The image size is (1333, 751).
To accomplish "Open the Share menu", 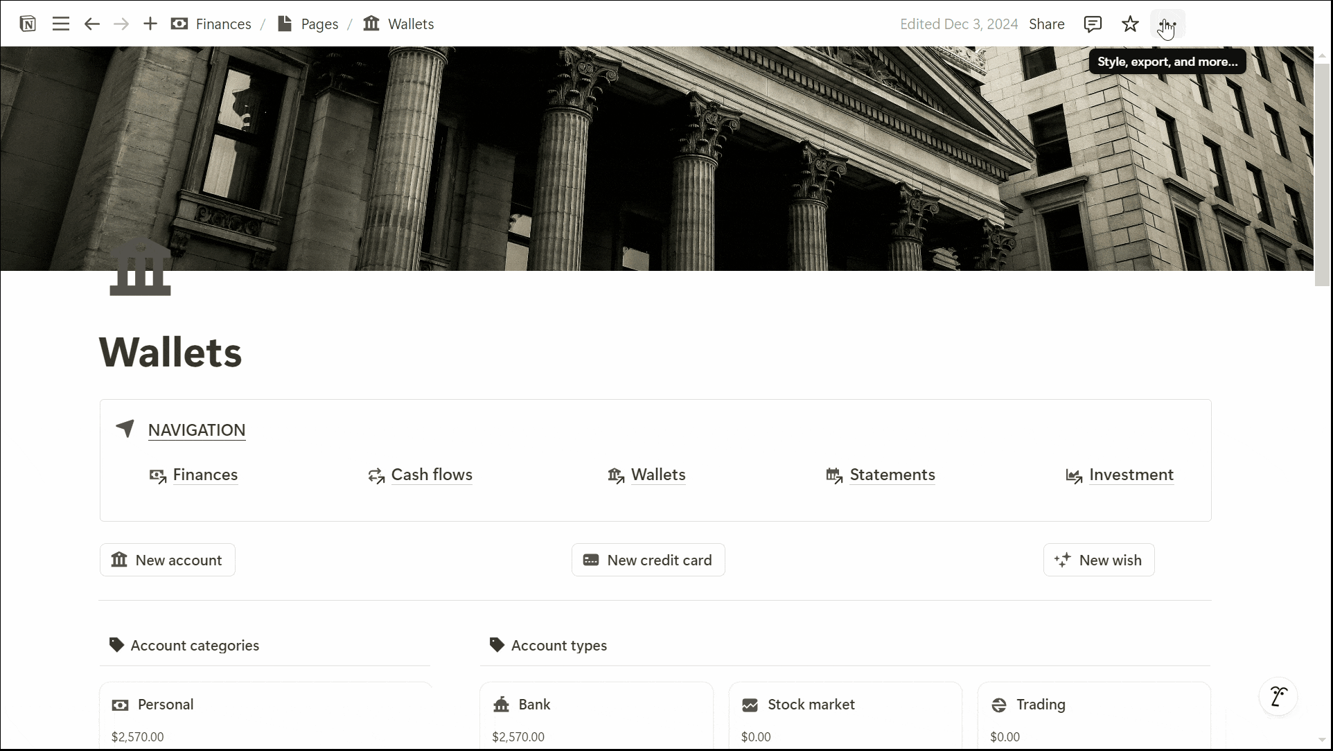I will [x=1046, y=24].
